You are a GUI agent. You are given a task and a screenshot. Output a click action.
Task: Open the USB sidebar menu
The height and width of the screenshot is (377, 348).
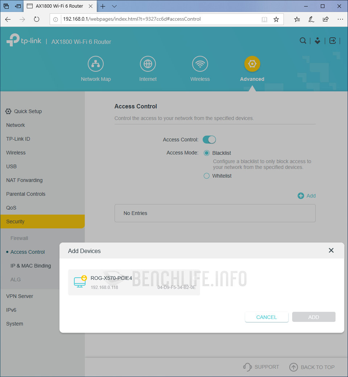11,166
